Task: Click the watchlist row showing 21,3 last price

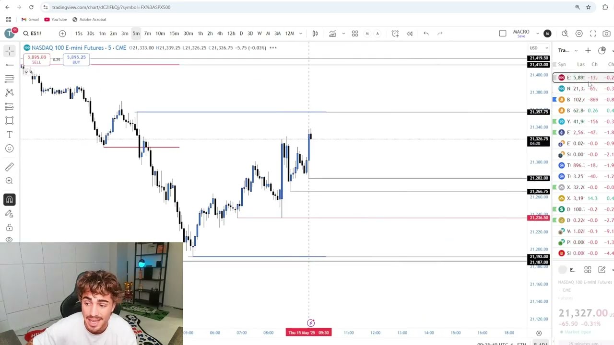Action: 583,89
